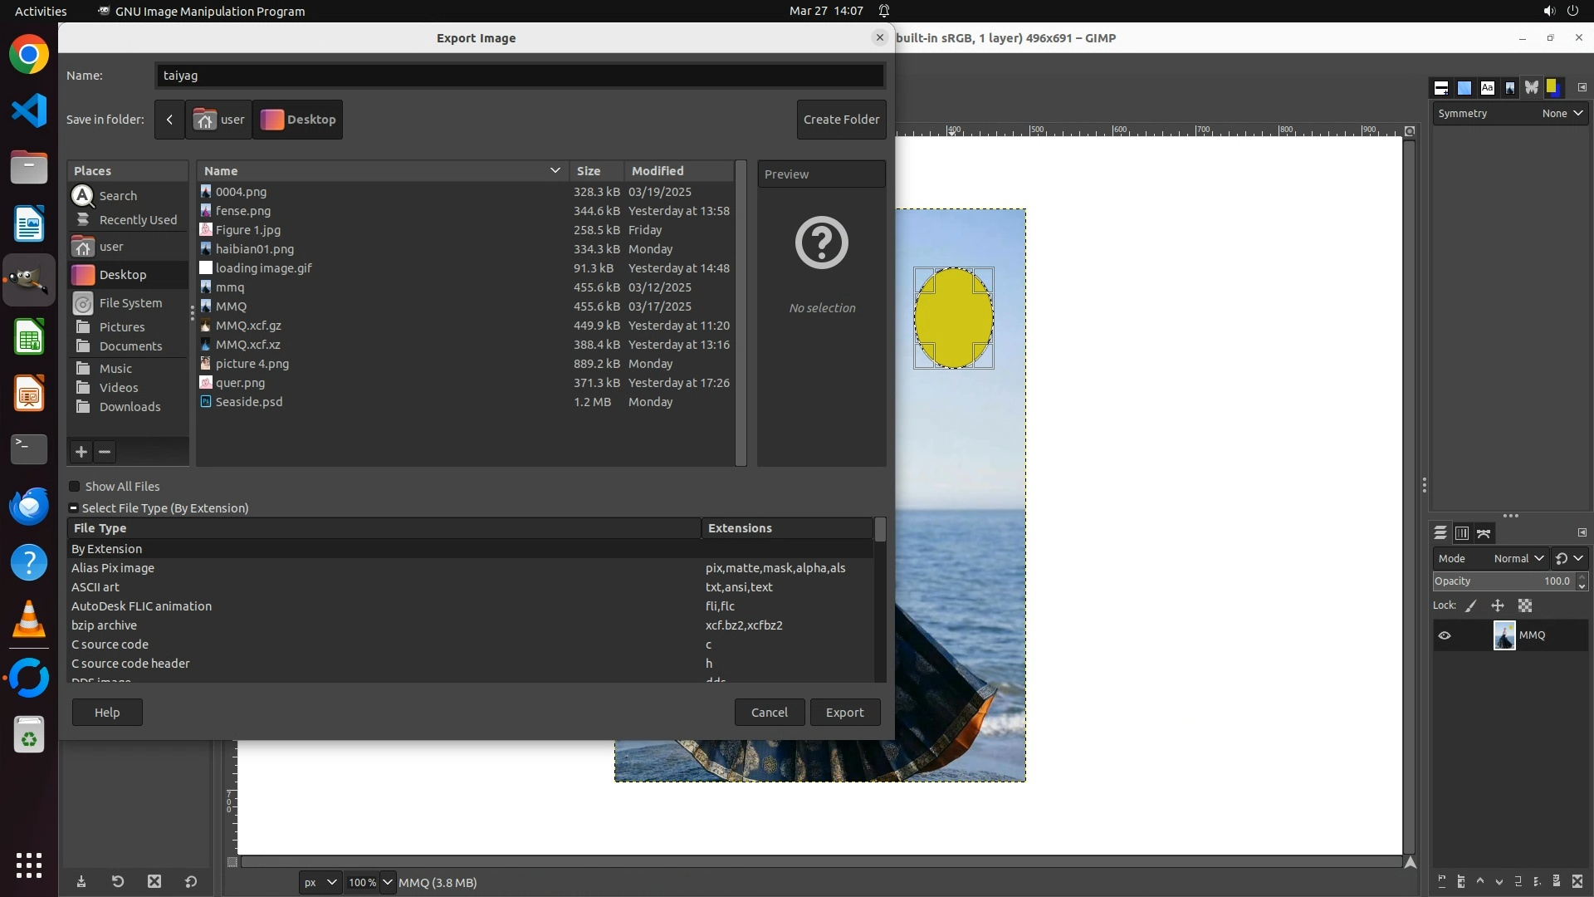
Task: Click the Export button
Action: click(844, 713)
